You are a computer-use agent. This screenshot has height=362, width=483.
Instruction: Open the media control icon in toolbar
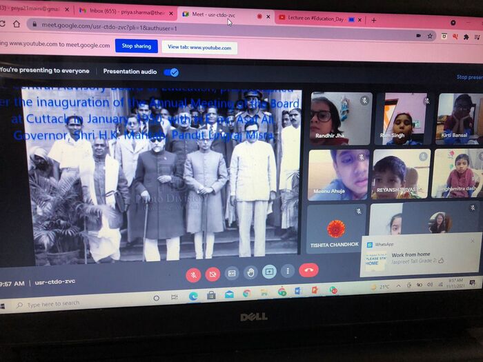click(477, 37)
